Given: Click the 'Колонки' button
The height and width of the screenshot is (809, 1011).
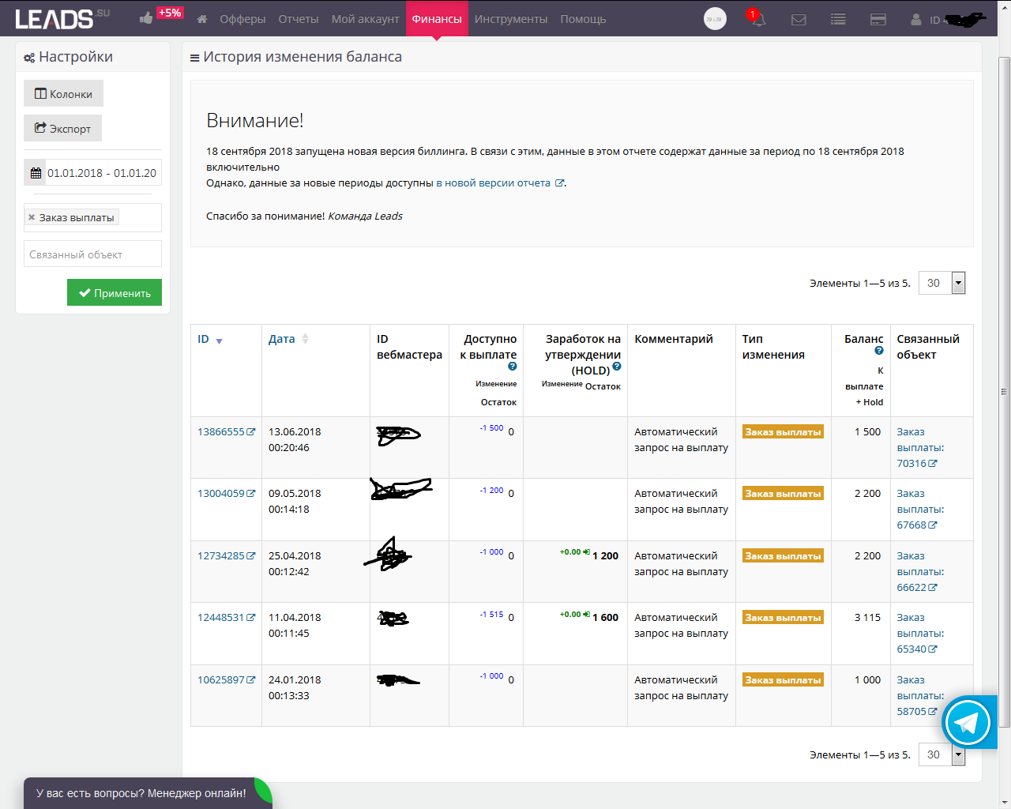Looking at the screenshot, I should [63, 94].
